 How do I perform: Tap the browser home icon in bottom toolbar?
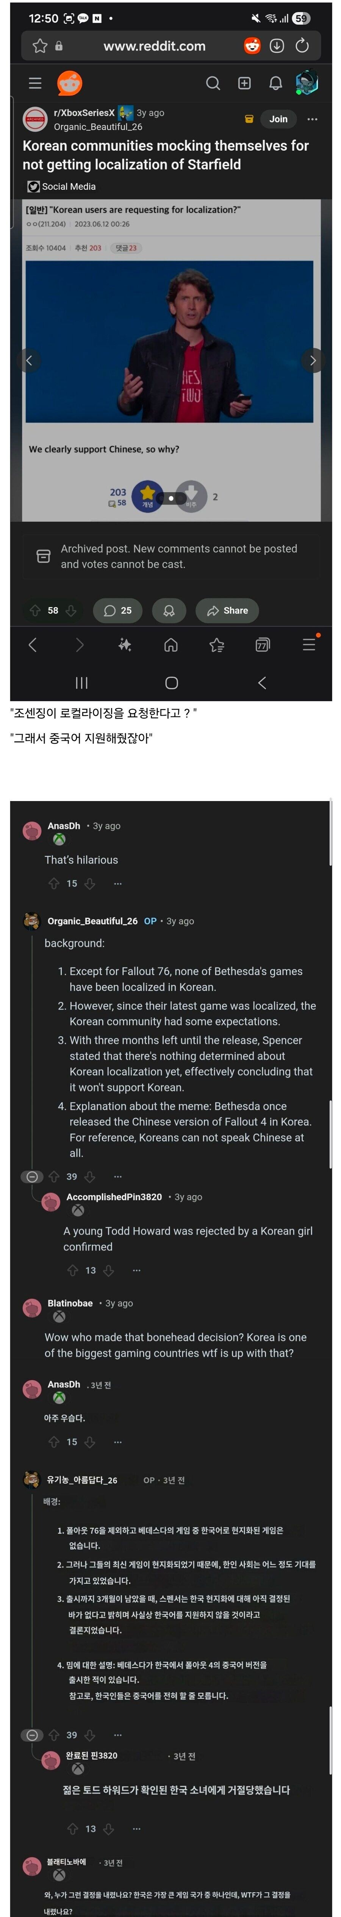(x=171, y=644)
